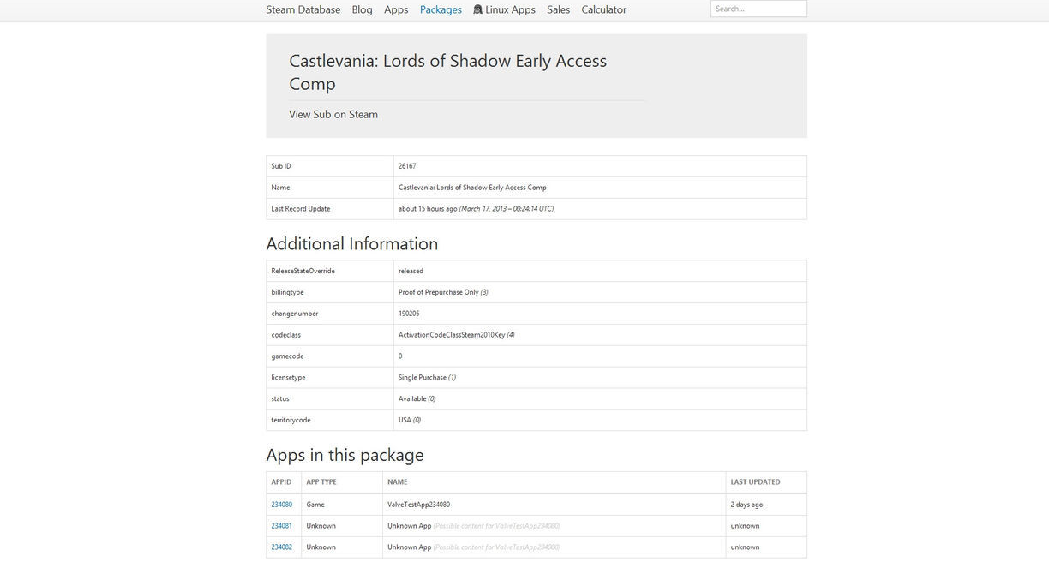Open app ID 234081 link

[281, 526]
